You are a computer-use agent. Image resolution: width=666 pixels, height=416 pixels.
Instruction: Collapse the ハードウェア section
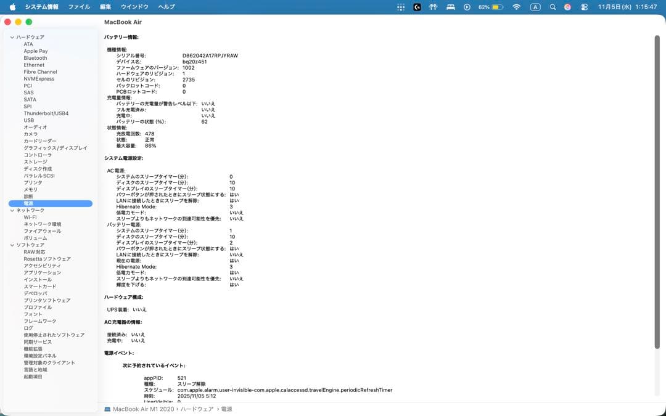(x=12, y=37)
